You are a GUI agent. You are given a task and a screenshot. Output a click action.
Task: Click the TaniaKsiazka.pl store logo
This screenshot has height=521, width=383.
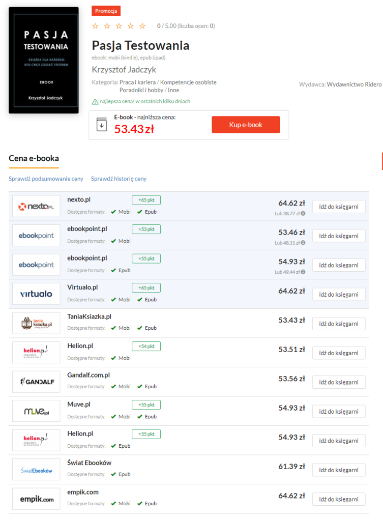point(36,323)
